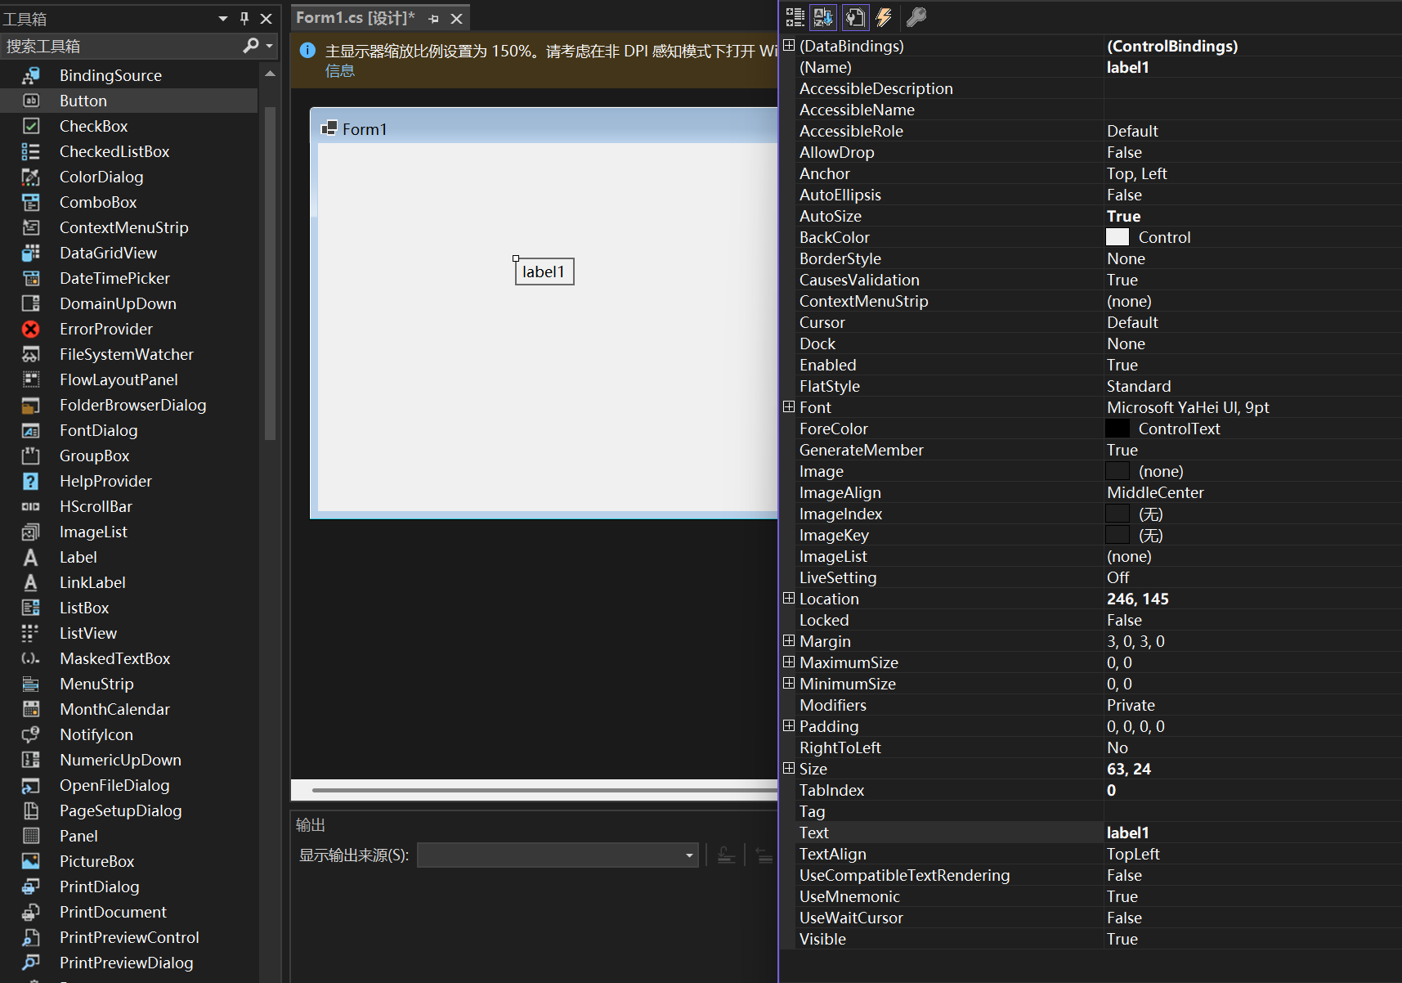Select ContextMenuStrip toolbox item
The image size is (1402, 983).
129,227
